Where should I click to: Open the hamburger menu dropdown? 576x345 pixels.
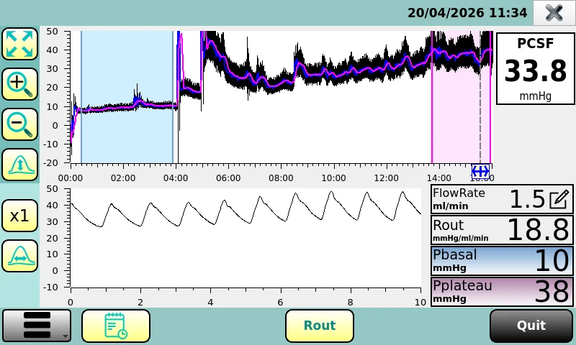point(37,326)
